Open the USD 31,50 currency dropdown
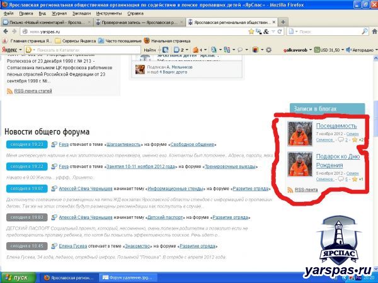Image resolution: width=378 pixels, height=283 pixels. (332, 49)
